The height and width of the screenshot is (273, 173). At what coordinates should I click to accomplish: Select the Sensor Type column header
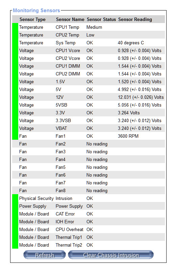pos(32,19)
